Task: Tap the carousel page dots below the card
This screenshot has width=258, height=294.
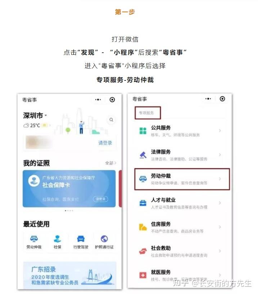Action: click(69, 211)
